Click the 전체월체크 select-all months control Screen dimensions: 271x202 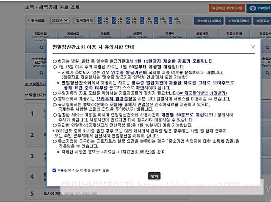(x=83, y=20)
